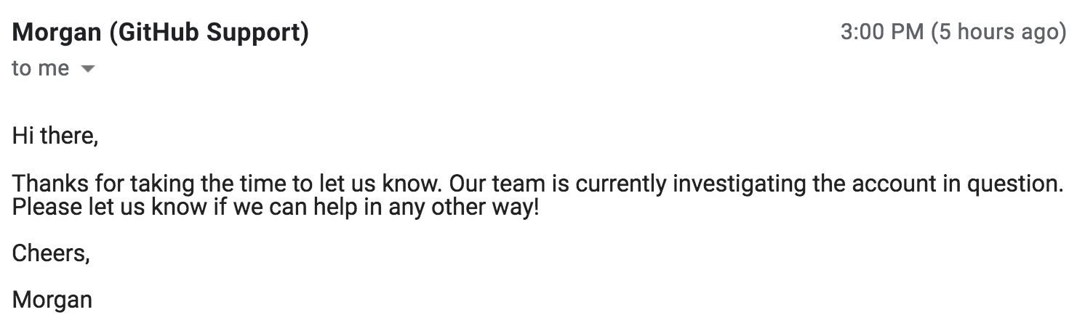The height and width of the screenshot is (328, 1085).
Task: Click the 'Morgan' signature at the bottom
Action: pyautogui.click(x=52, y=300)
